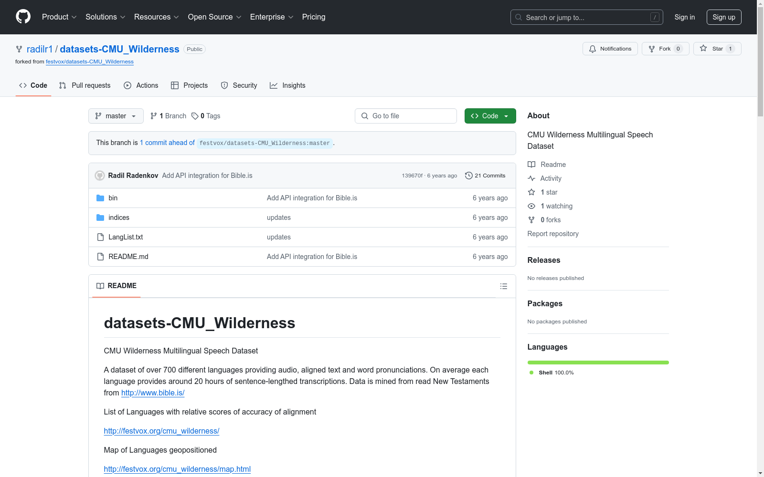
Task: Open the Security tab
Action: 239,85
